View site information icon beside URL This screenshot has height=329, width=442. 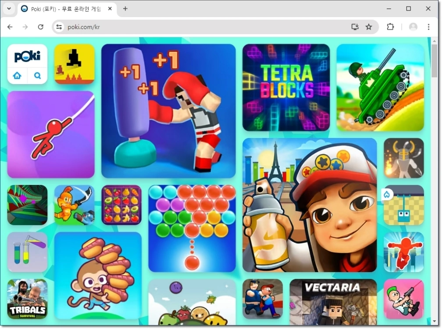(x=59, y=27)
